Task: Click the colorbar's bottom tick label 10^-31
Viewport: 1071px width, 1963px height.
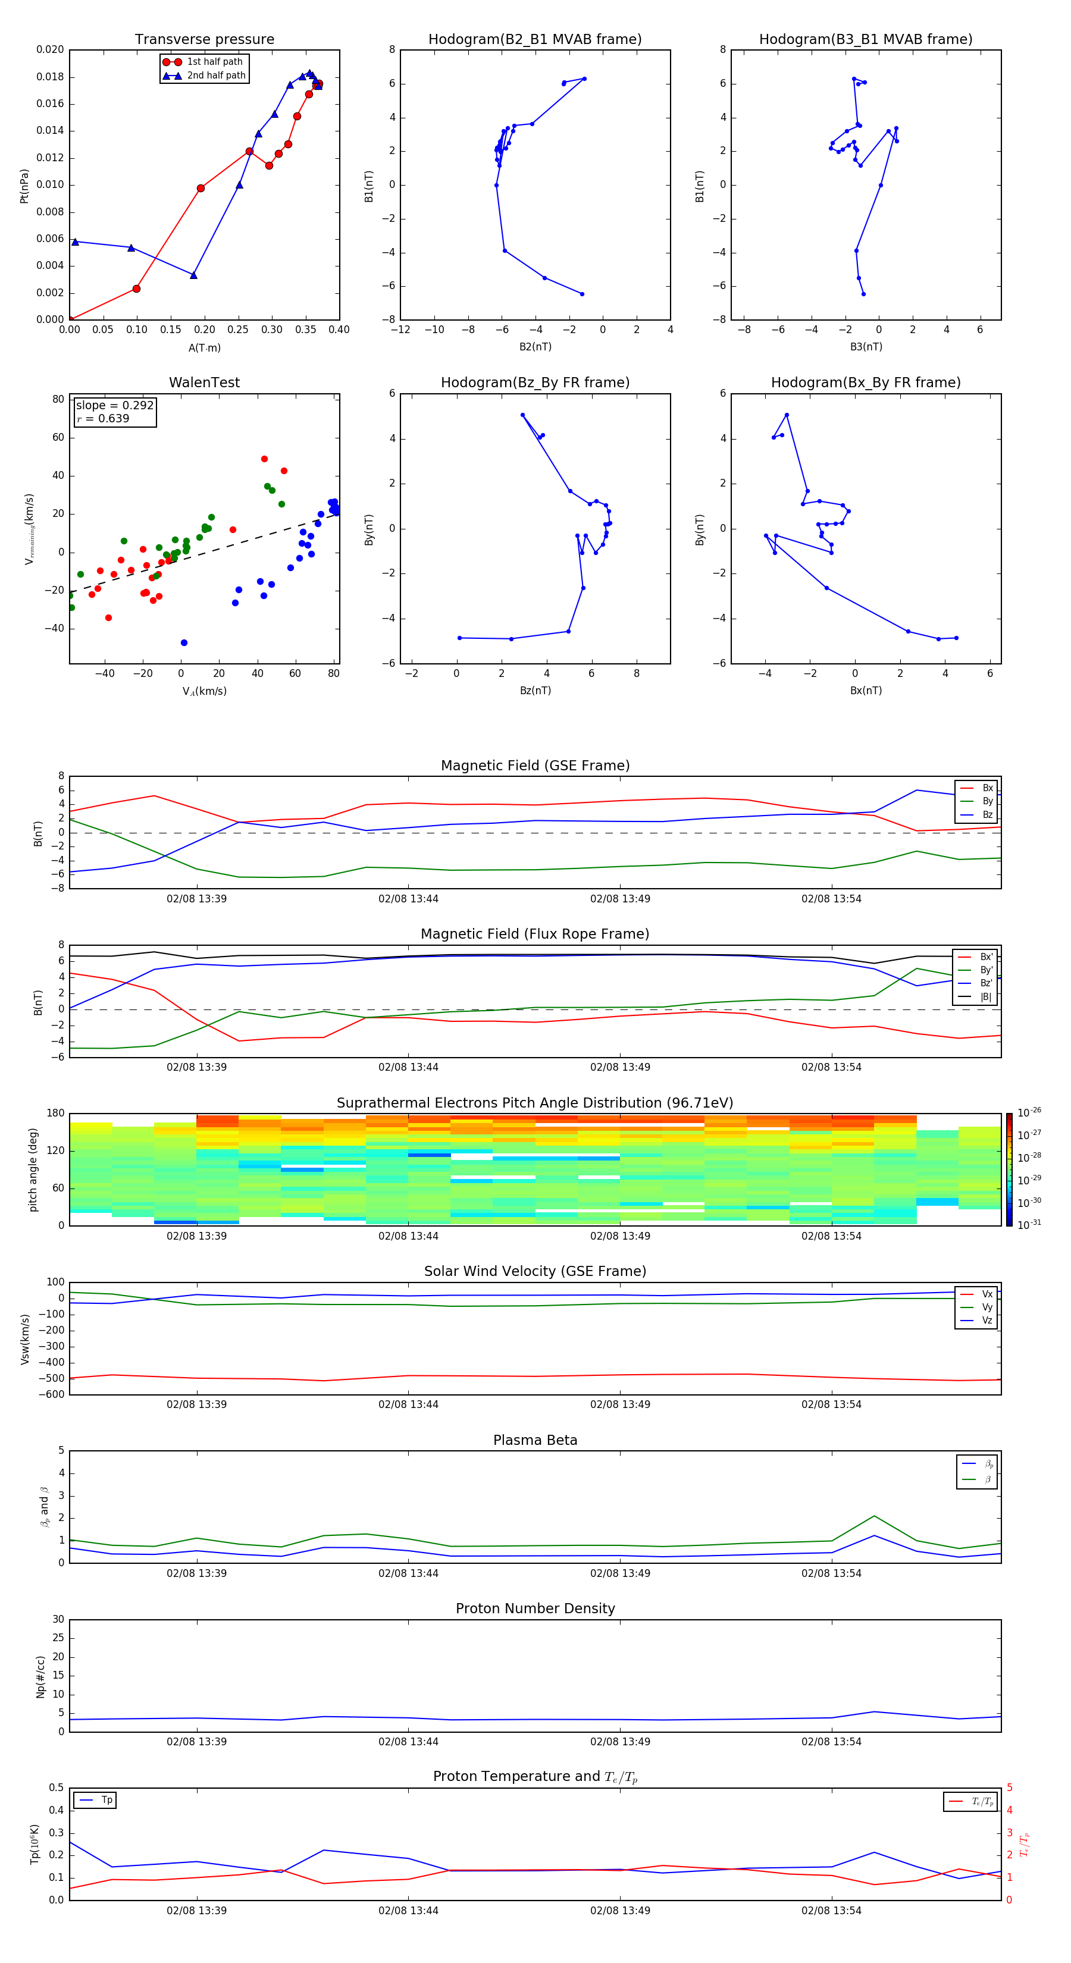Action: click(1029, 1225)
